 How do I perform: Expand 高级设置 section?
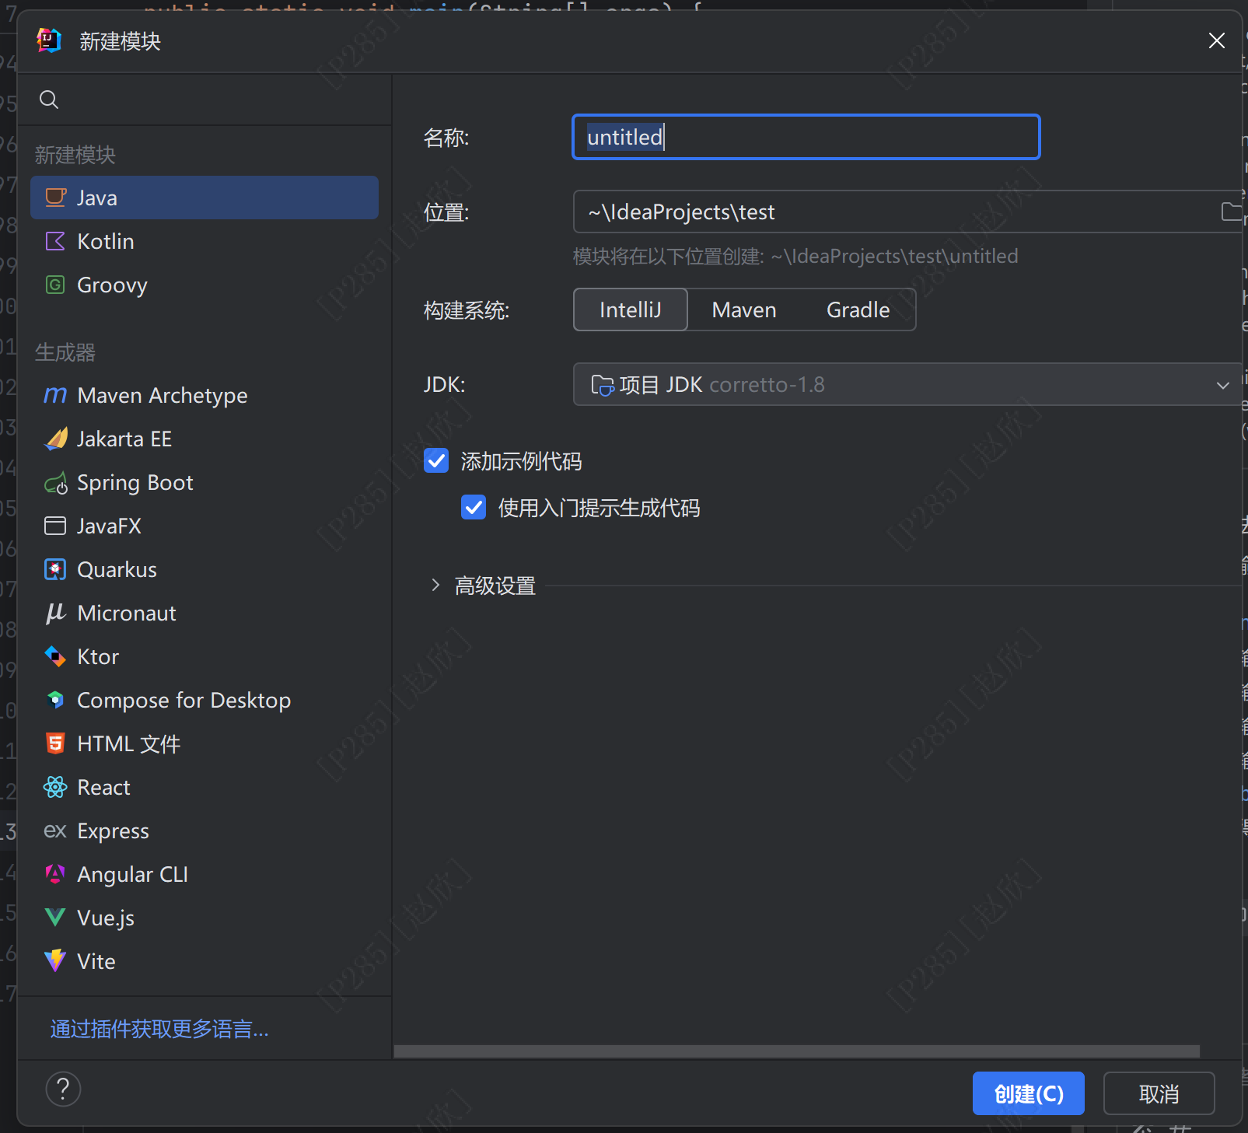435,585
